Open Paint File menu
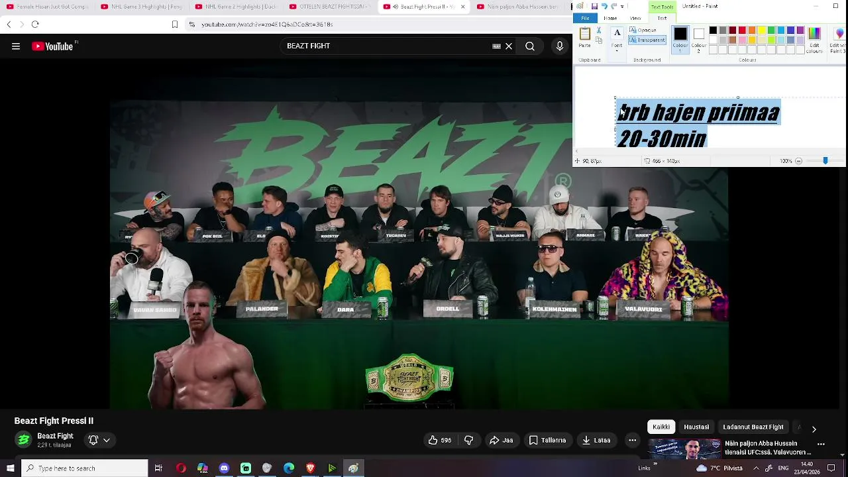This screenshot has height=477, width=848. [585, 18]
